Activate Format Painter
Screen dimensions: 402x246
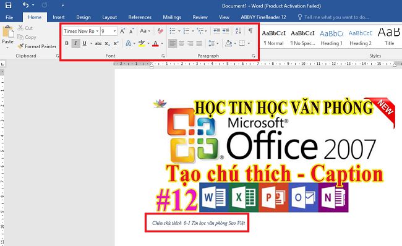pos(36,46)
